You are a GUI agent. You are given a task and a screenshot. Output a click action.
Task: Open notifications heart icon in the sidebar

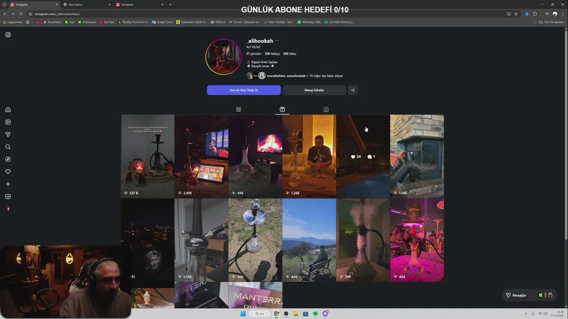[8, 172]
